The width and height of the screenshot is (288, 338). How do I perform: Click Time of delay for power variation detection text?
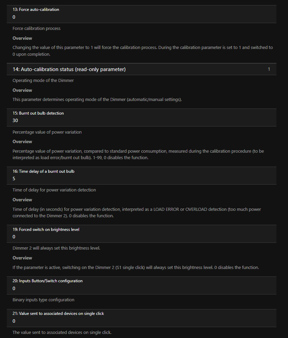coord(54,190)
